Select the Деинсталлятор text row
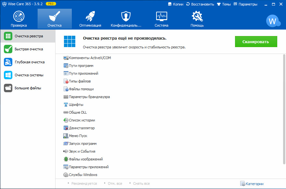Viewport: 286px width, 189px height. 82,128
